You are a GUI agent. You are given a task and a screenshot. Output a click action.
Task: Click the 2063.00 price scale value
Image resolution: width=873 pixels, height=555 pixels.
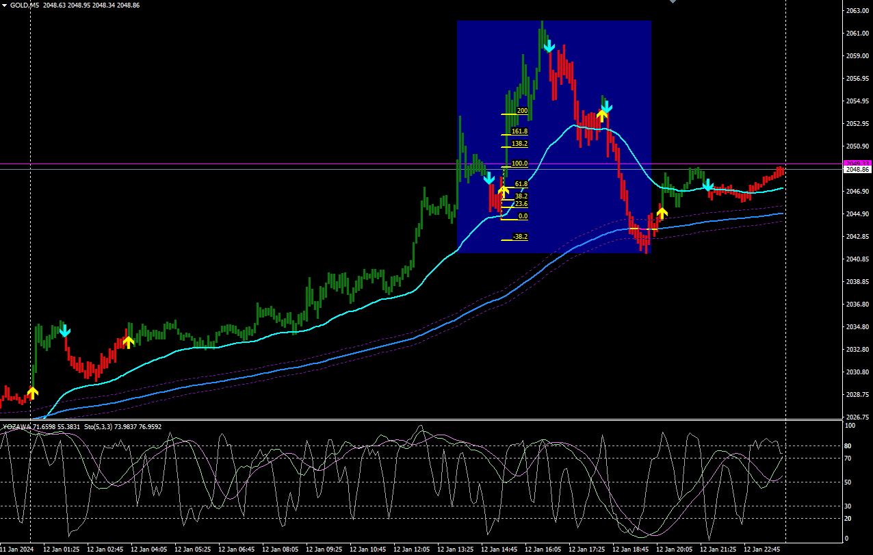pos(857,11)
